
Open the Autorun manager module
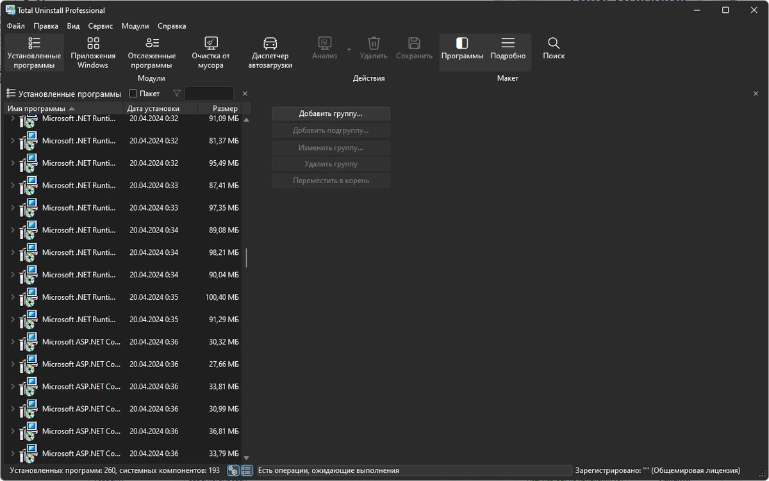coord(270,52)
